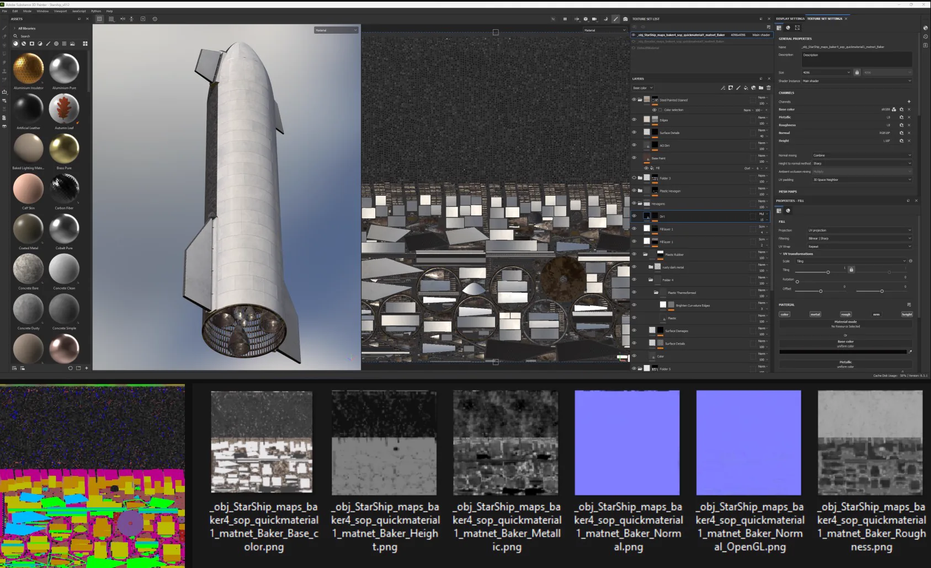Click the delete layer trash icon
Screen dimensions: 931x568
[x=768, y=88]
